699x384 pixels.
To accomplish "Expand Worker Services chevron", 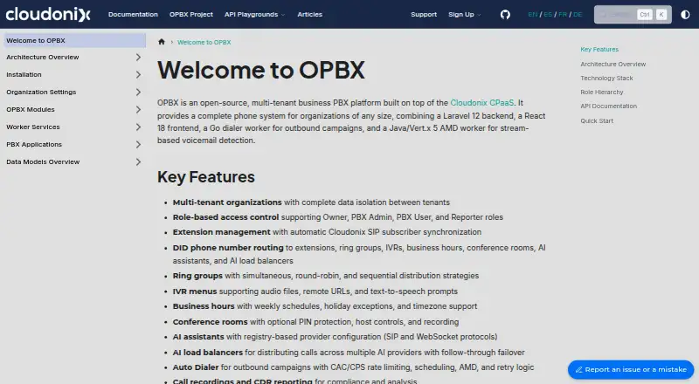I will tap(138, 127).
